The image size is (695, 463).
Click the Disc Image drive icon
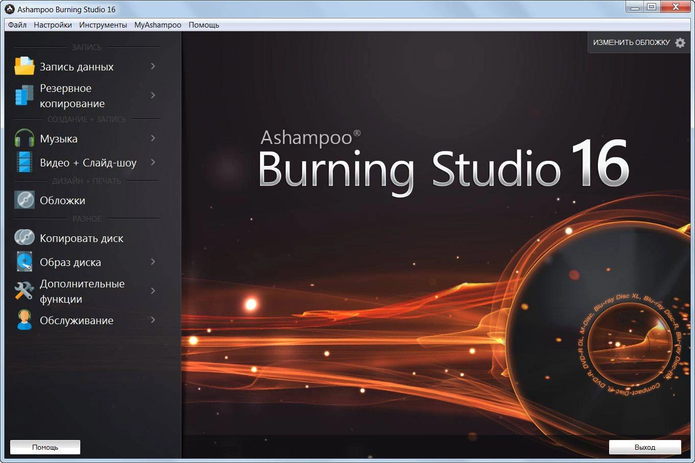pos(24,262)
